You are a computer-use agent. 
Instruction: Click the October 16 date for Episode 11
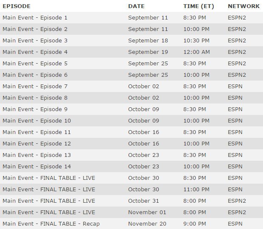point(143,132)
